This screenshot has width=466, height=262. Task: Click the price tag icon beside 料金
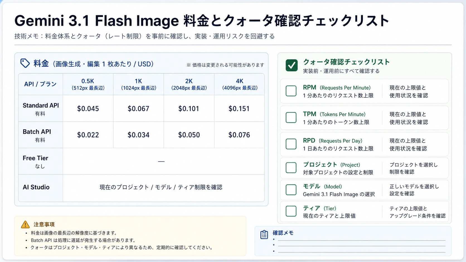(x=25, y=63)
